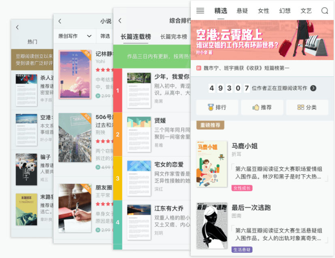Switch to the 女性 tab
Image resolution: width=335 pixels, height=258 pixels.
coord(263,11)
